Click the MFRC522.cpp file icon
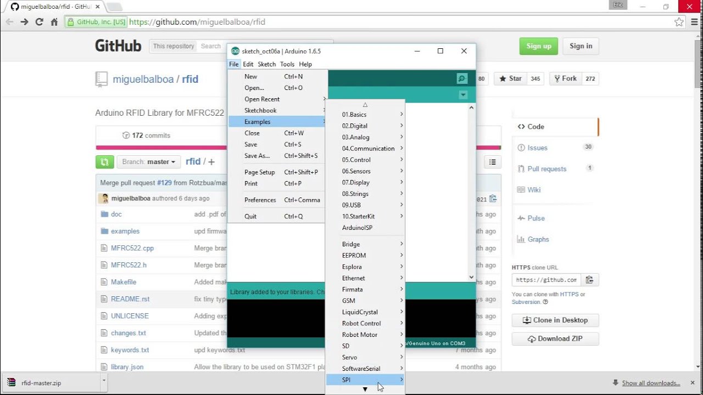Screen dimensions: 703x395 [104, 248]
